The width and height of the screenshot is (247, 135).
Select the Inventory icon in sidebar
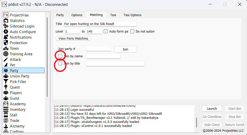point(6,110)
